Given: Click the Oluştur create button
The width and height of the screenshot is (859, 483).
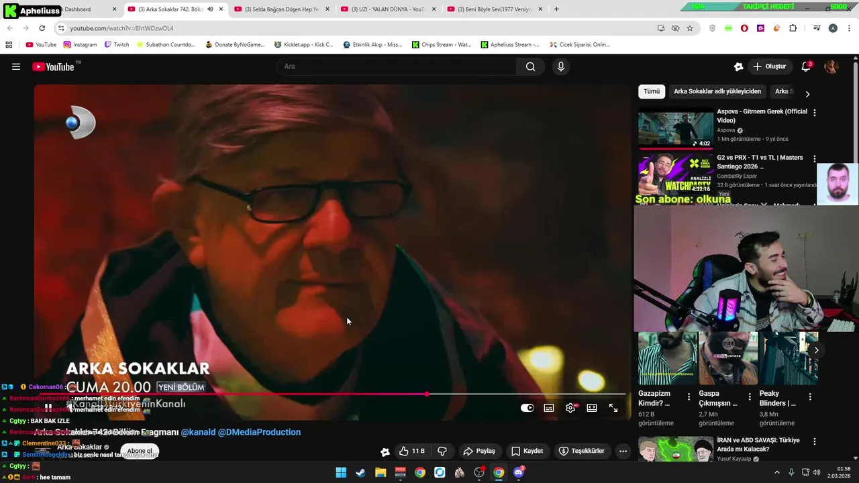Looking at the screenshot, I should (x=769, y=66).
